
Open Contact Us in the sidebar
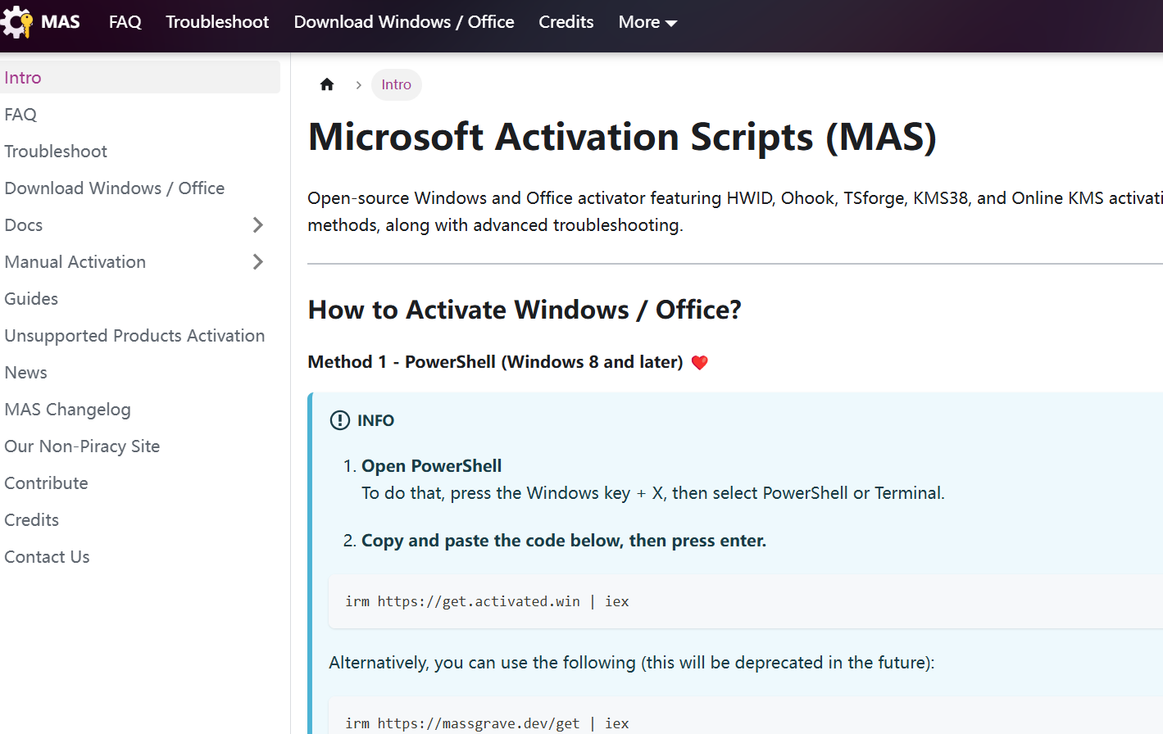tap(47, 557)
